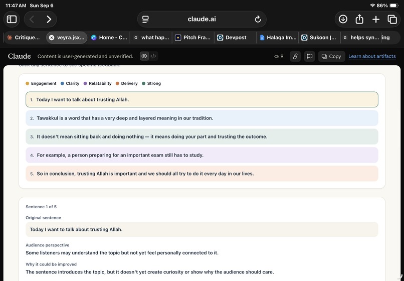Screen dimensions: 404x281
Task: Switch to the Devpost tab
Action: click(236, 38)
